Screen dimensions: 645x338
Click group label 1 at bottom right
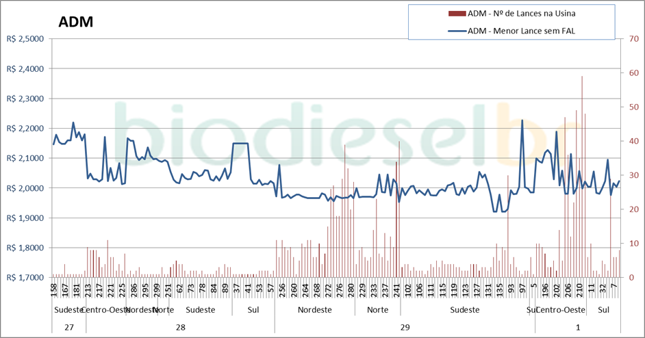577,327
